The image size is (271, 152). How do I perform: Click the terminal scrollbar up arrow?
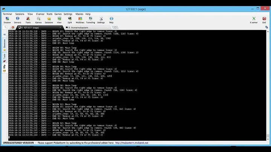(268, 32)
